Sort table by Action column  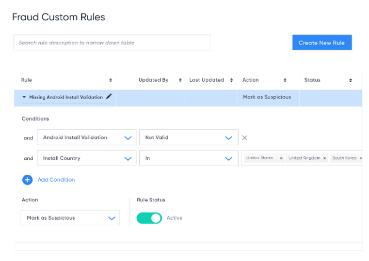[x=285, y=80]
